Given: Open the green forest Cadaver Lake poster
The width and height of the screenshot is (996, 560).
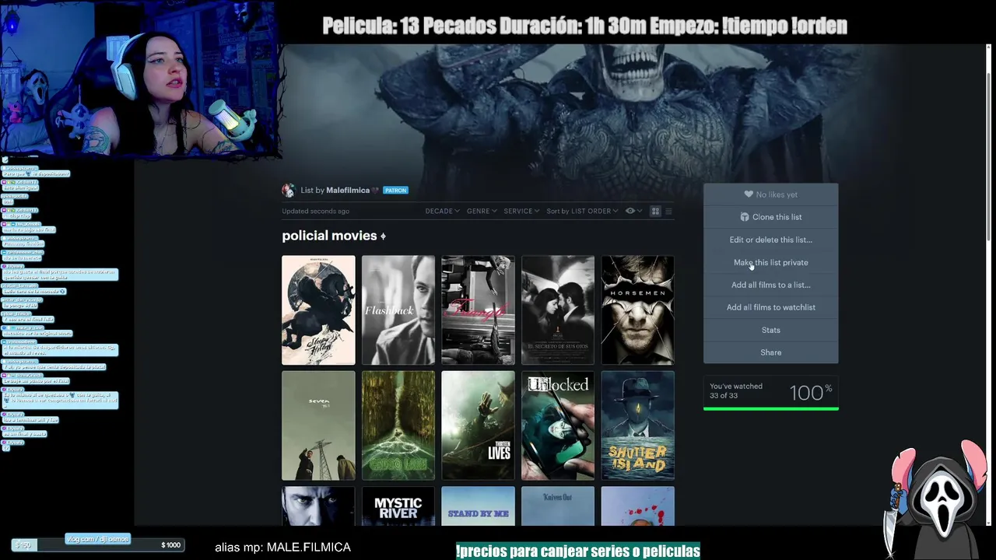Looking at the screenshot, I should click(x=398, y=425).
